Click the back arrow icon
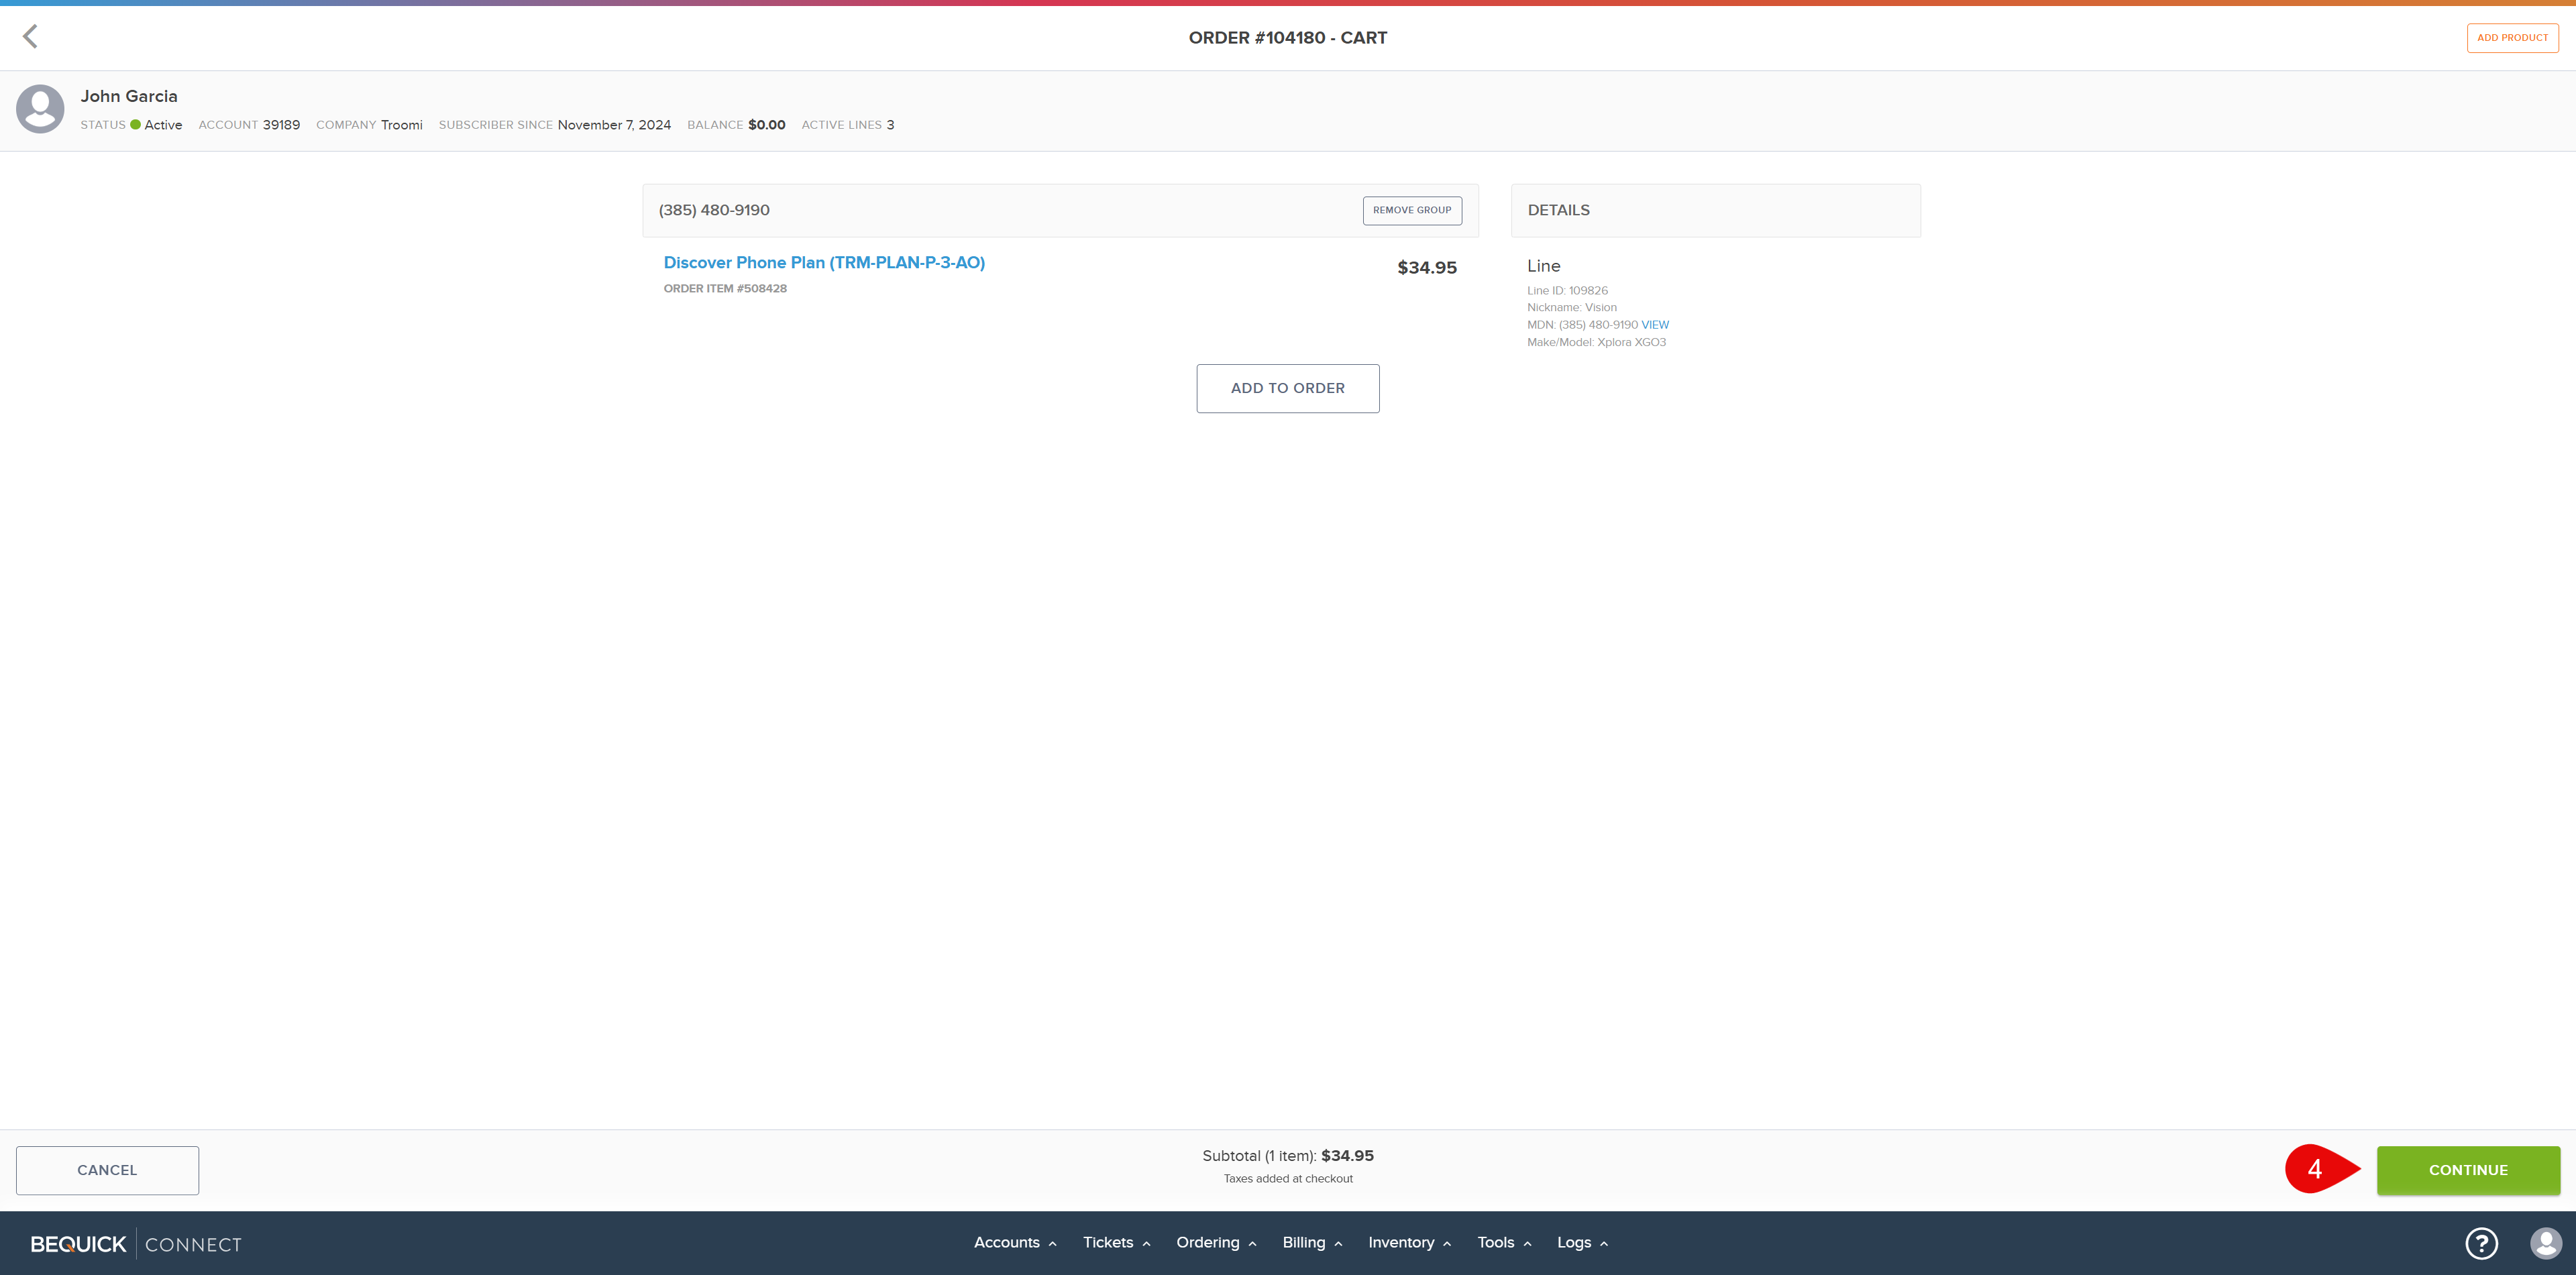2576x1275 pixels. click(x=30, y=37)
